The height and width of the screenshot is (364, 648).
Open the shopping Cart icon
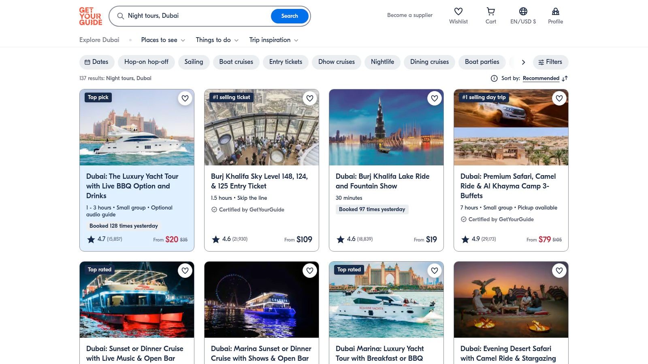[x=490, y=12]
